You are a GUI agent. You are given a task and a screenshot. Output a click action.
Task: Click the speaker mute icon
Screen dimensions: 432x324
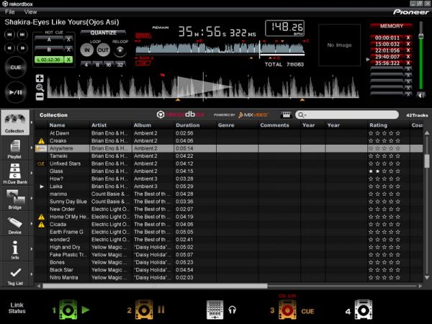[420, 95]
